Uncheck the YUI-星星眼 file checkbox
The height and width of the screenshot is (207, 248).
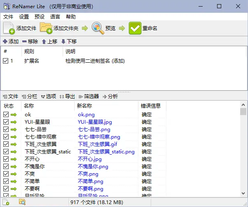click(x=6, y=122)
